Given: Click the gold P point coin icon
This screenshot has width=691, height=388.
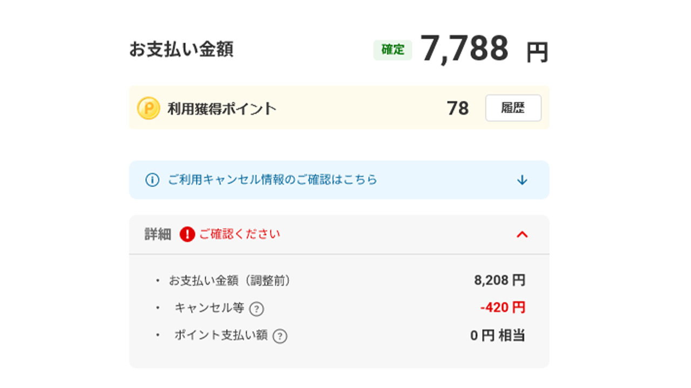Looking at the screenshot, I should [x=148, y=108].
